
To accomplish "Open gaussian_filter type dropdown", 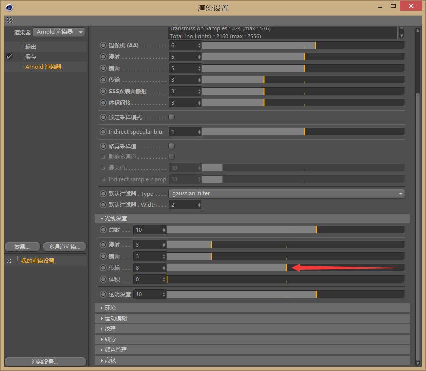I will point(287,193).
